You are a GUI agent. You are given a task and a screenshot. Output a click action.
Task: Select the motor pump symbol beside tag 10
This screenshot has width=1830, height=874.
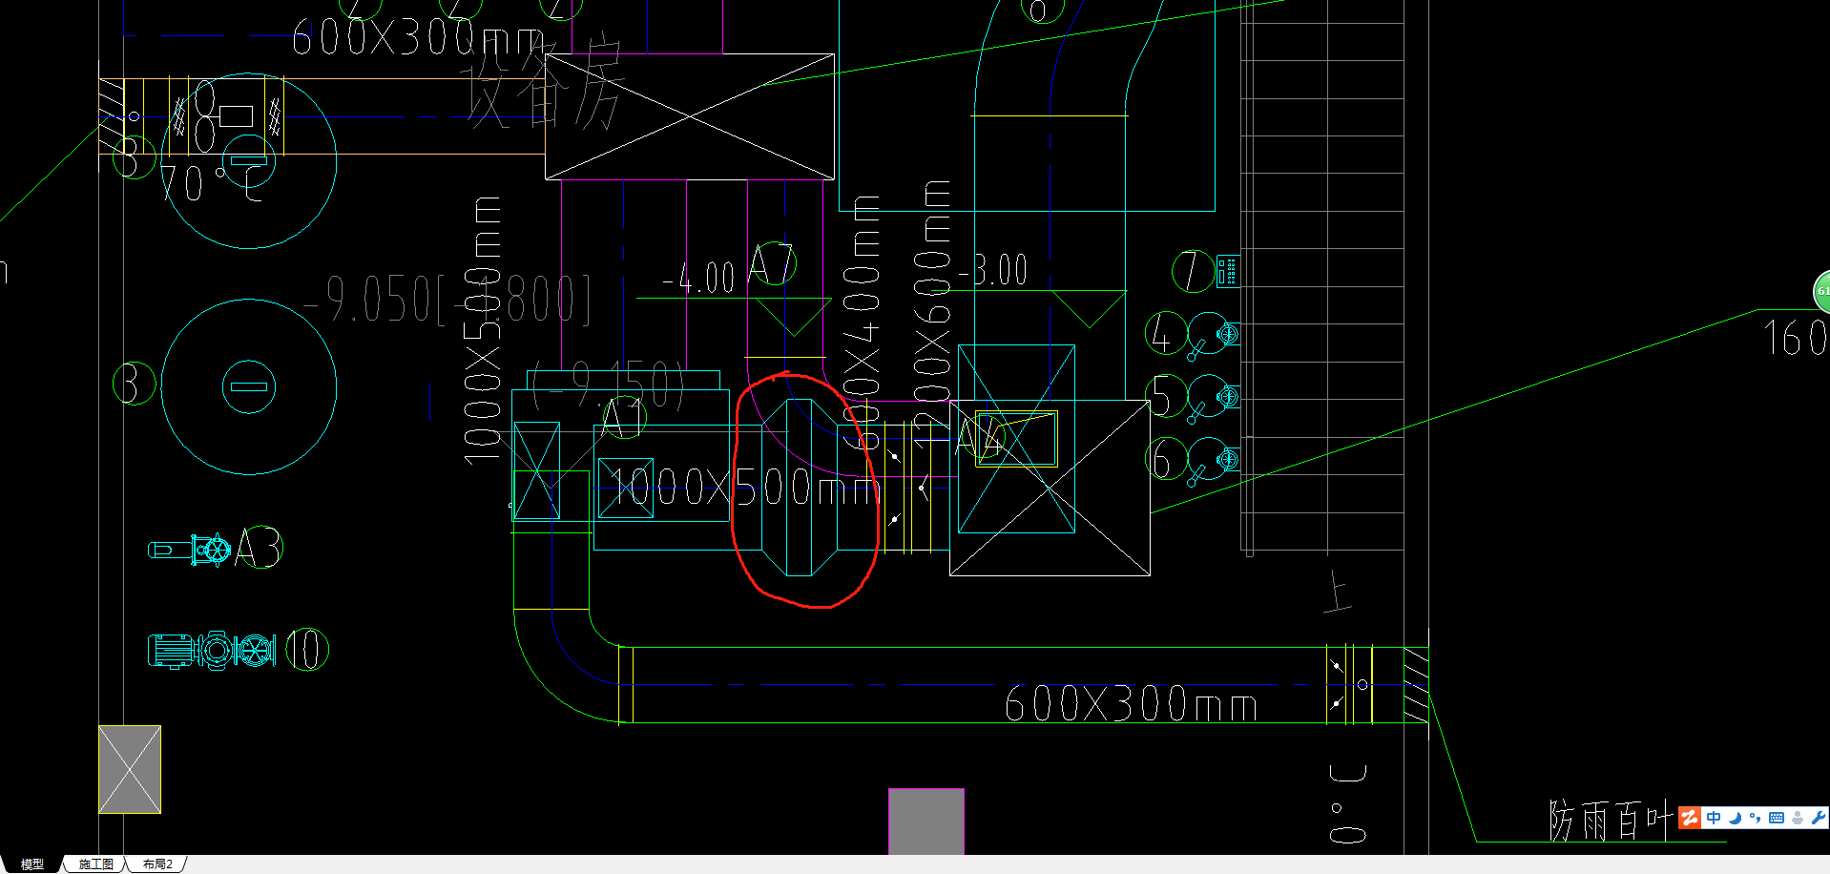212,651
